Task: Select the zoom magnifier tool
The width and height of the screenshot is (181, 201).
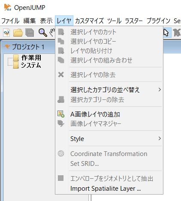Action: point(42,33)
